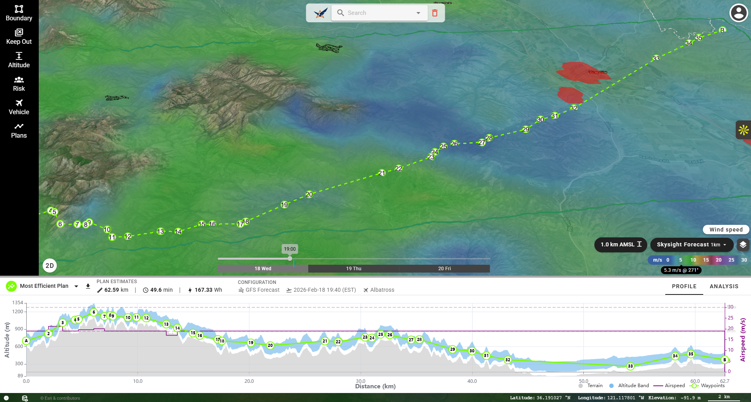Click the red trash delete icon
751x402 pixels.
[x=435, y=13]
